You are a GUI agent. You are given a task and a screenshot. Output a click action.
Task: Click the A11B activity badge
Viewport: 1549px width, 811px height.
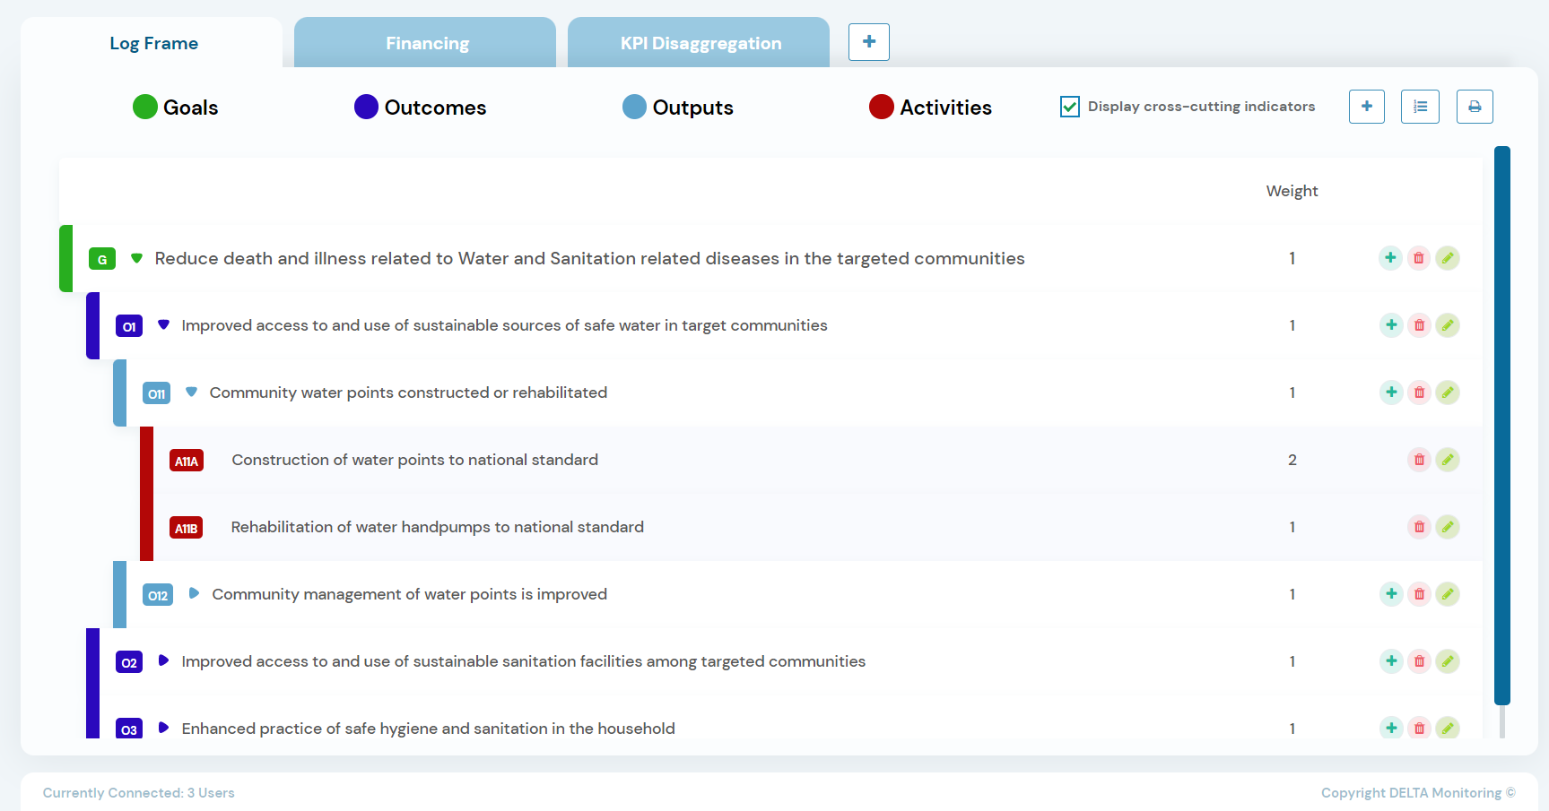click(x=187, y=528)
